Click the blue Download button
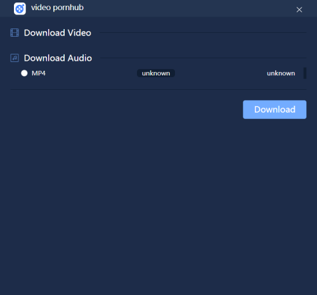The width and height of the screenshot is (317, 295). [x=275, y=110]
